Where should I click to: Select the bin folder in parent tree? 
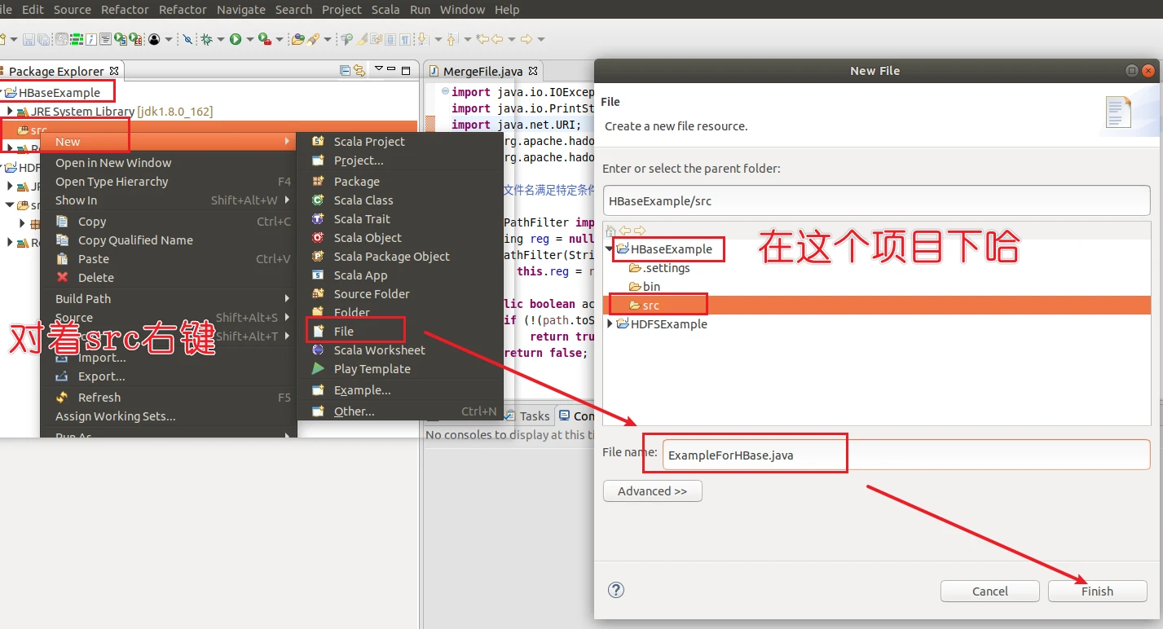coord(650,287)
